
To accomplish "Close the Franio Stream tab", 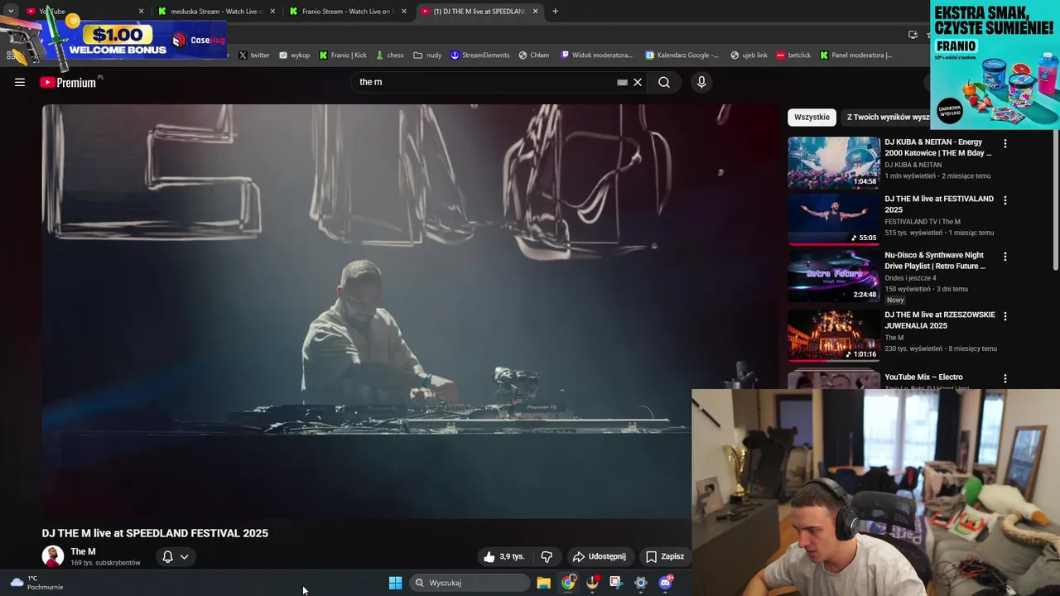I will pos(404,12).
